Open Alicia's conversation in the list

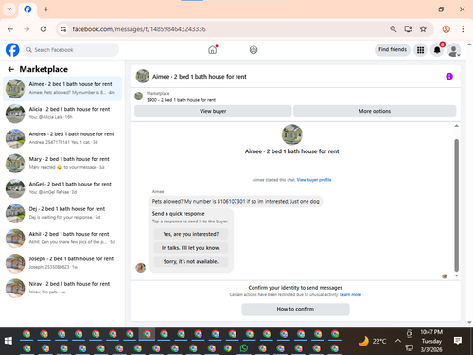[x=62, y=114]
